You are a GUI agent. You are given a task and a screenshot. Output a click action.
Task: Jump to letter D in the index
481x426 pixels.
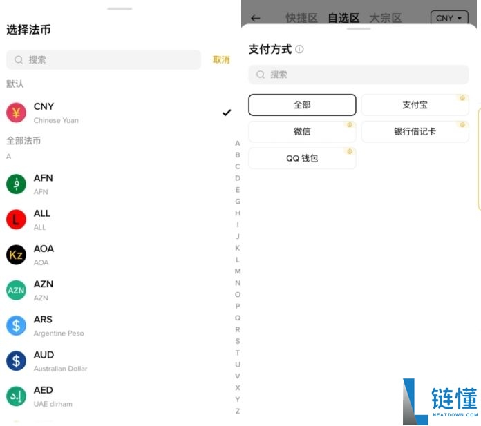point(238,178)
